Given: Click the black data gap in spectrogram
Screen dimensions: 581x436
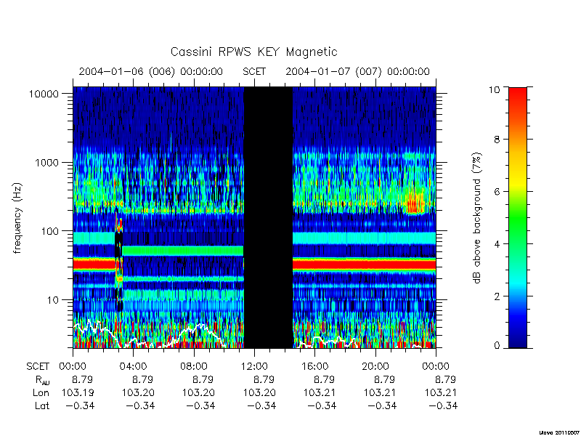Looking at the screenshot, I should (x=268, y=217).
